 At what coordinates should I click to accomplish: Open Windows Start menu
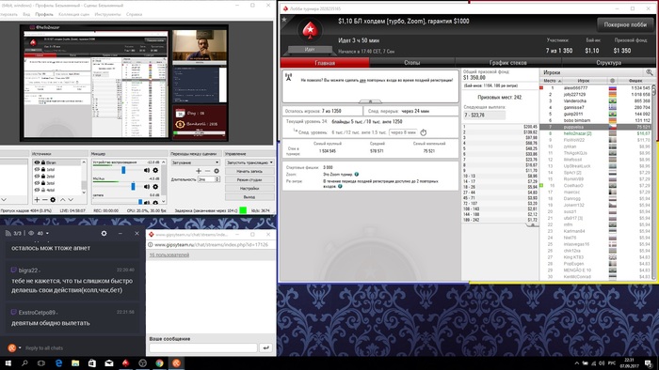pos(8,362)
